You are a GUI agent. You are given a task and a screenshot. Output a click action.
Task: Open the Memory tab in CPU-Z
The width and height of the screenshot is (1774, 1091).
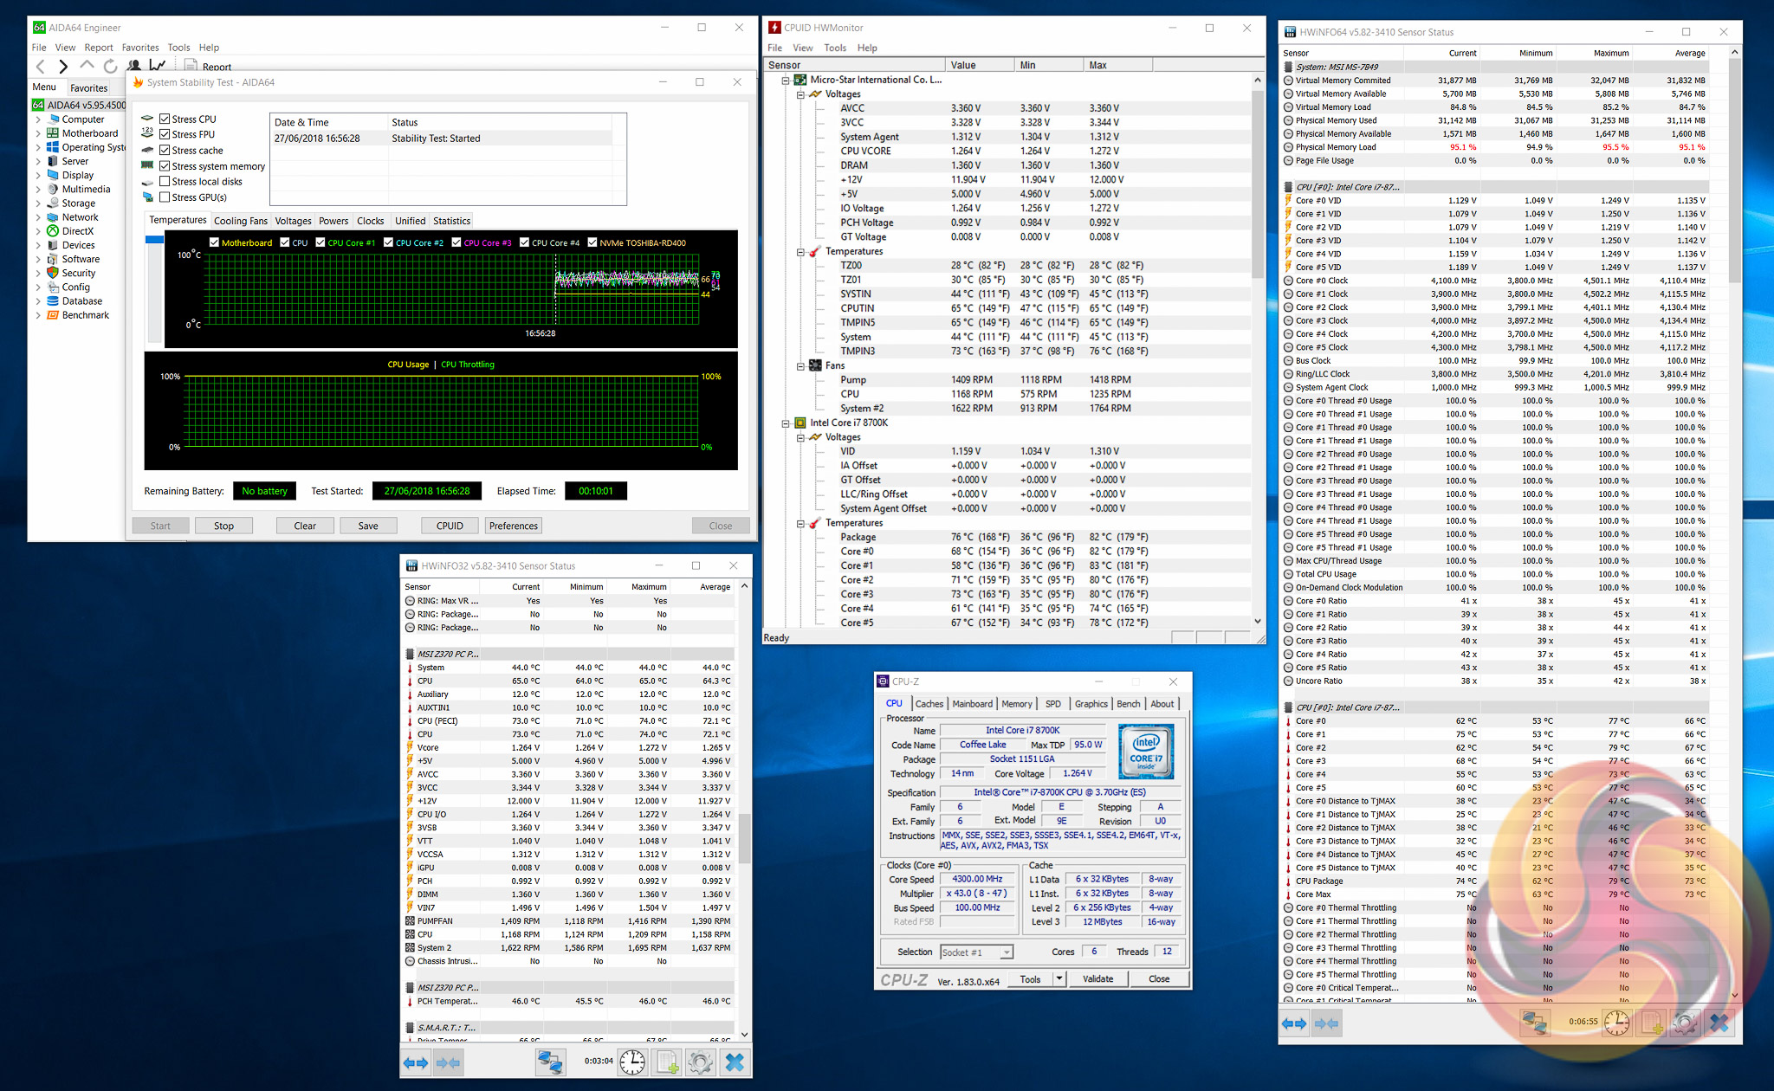click(1016, 704)
